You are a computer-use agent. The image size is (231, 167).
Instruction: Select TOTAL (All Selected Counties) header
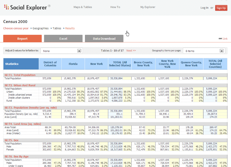[x=215, y=64]
